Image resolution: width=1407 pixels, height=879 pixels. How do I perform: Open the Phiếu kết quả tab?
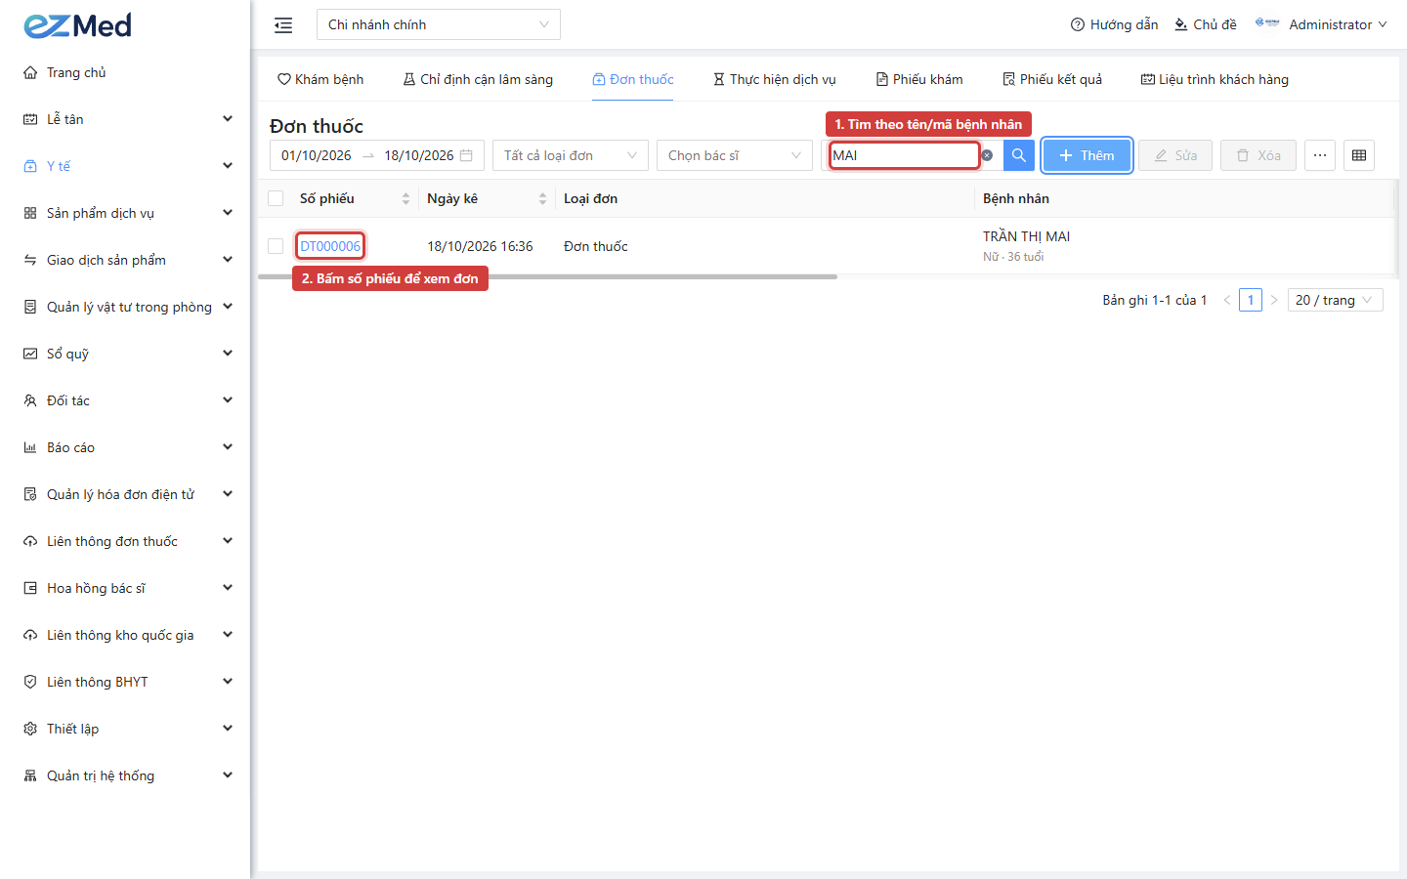[x=1052, y=79]
